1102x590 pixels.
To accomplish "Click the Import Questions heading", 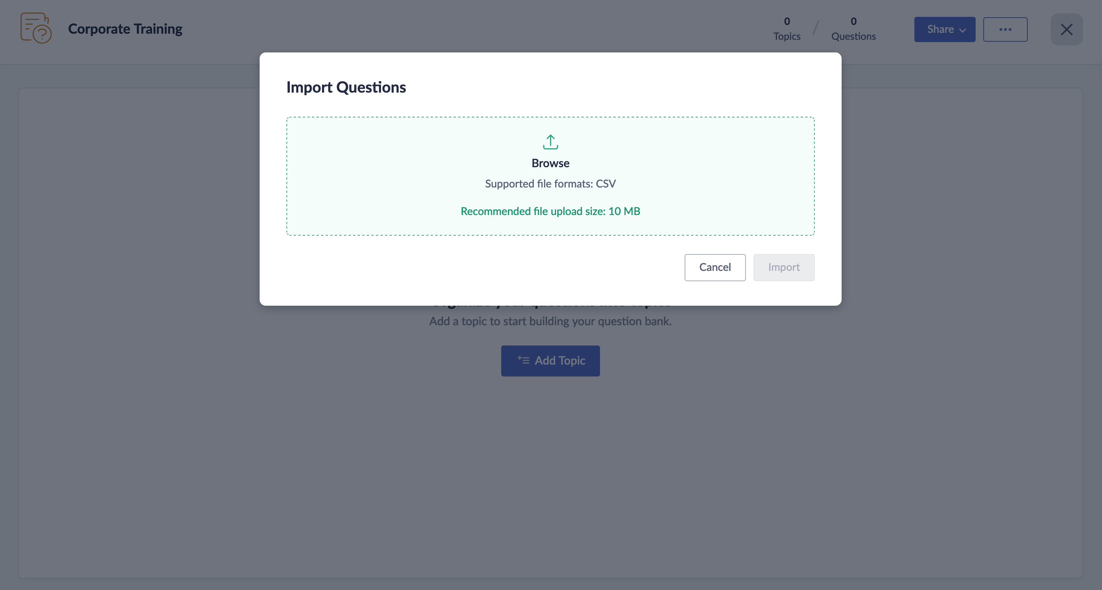I will click(x=346, y=87).
